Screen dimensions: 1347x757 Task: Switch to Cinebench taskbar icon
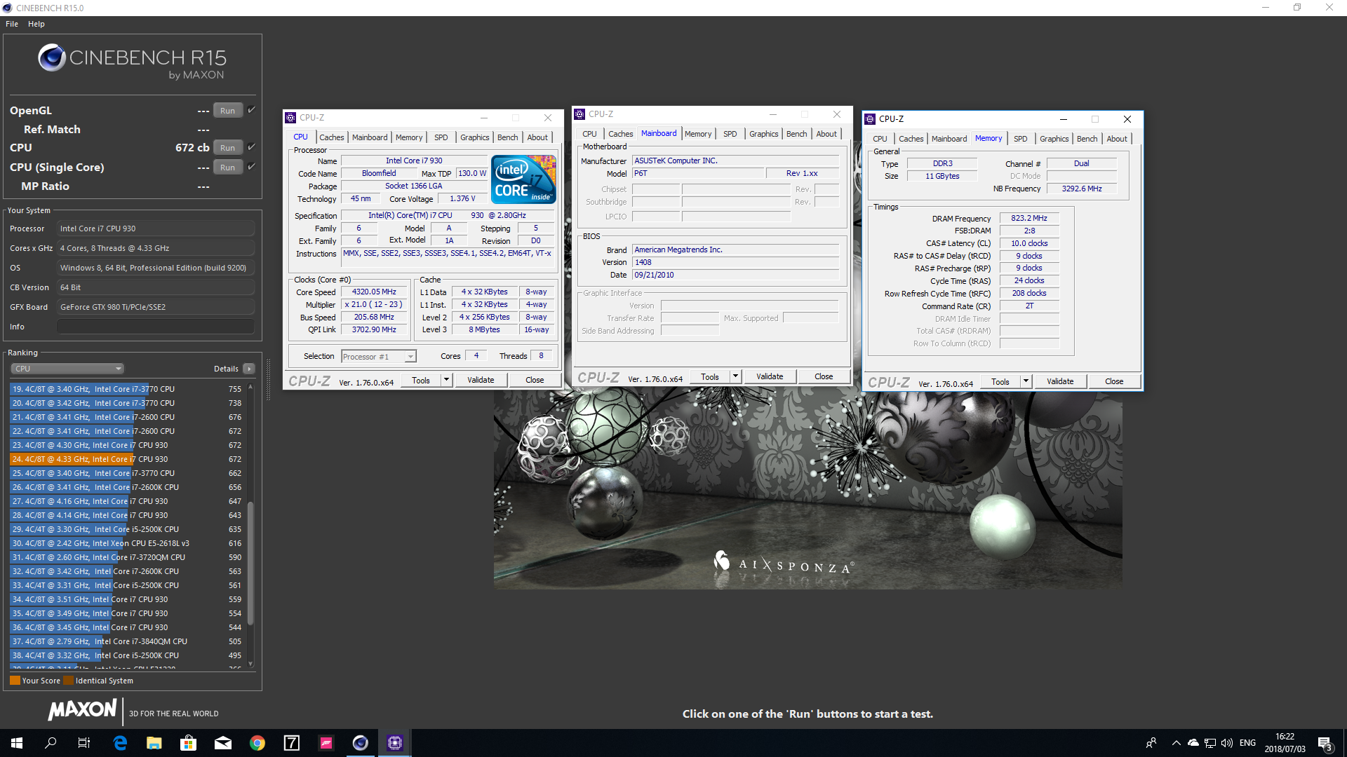(x=361, y=743)
